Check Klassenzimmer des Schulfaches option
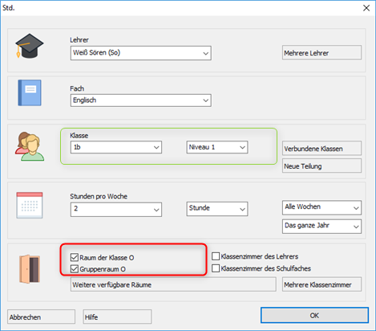This screenshot has width=376, height=331. (216, 268)
